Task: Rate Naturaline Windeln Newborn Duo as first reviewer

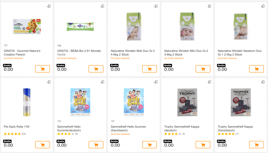Action: click(x=227, y=58)
